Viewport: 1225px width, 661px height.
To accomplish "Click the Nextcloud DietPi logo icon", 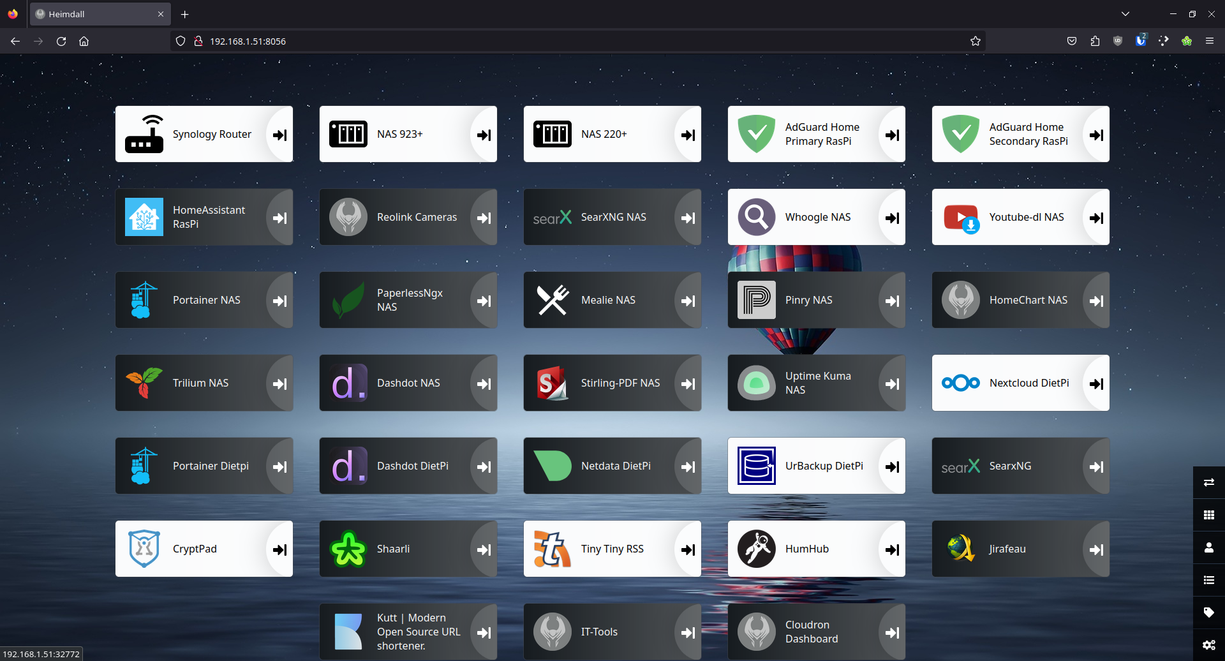I will pos(961,383).
